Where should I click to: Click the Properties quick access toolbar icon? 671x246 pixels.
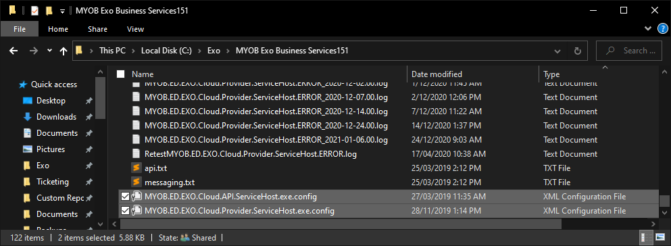point(34,11)
